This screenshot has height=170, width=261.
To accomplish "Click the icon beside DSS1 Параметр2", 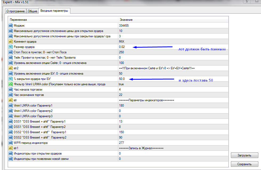I will coord(10,127).
